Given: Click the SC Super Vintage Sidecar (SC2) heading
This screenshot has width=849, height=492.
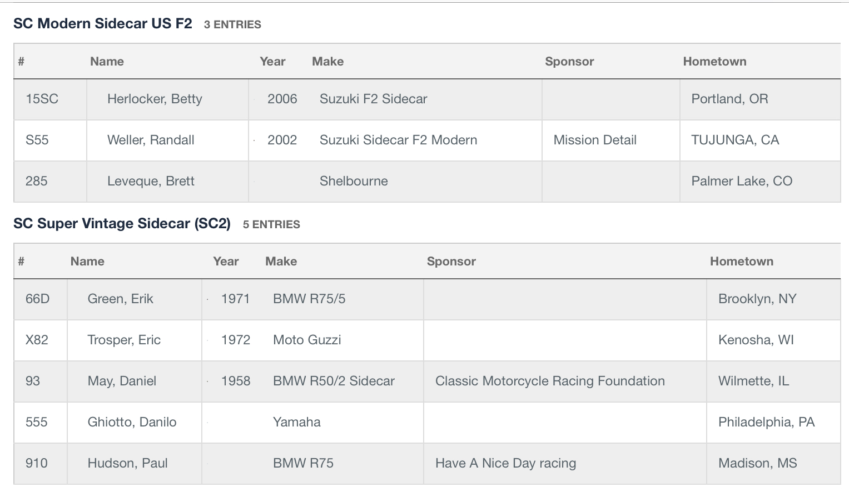Looking at the screenshot, I should coord(122,224).
